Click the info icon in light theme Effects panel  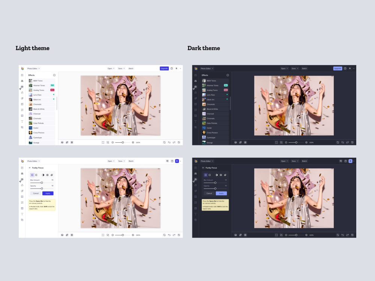pyautogui.click(x=54, y=75)
